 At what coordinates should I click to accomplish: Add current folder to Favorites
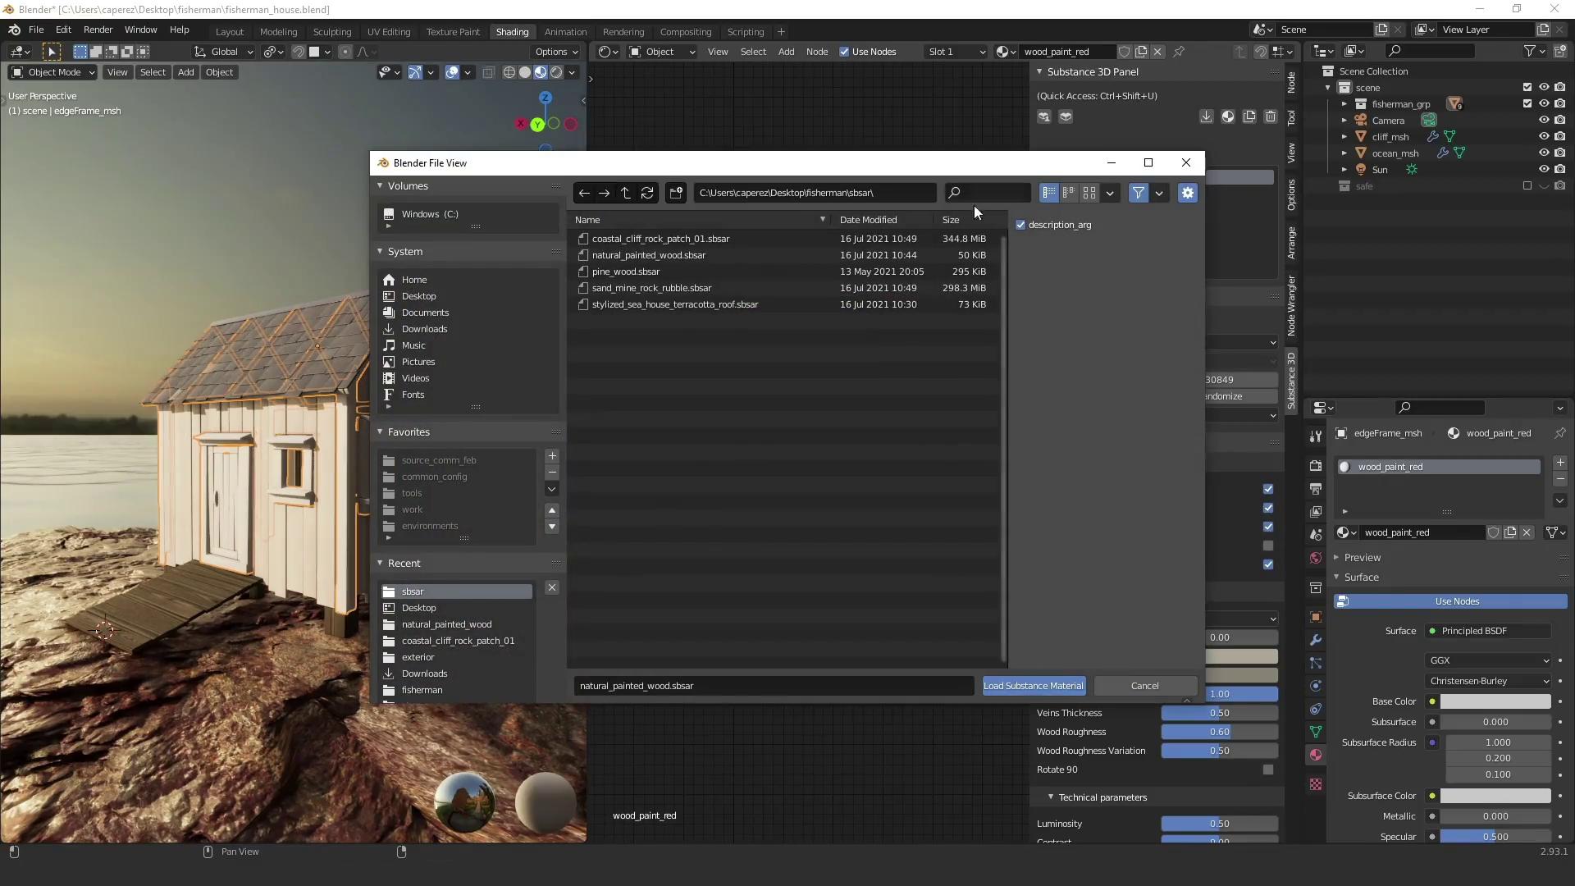[x=552, y=456]
